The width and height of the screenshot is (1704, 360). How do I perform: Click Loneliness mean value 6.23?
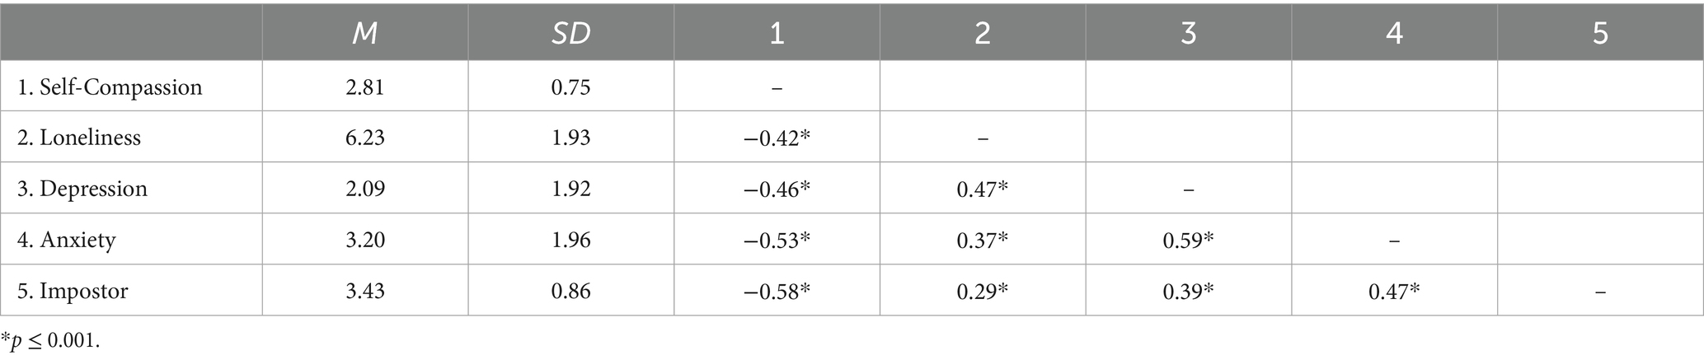point(365,138)
